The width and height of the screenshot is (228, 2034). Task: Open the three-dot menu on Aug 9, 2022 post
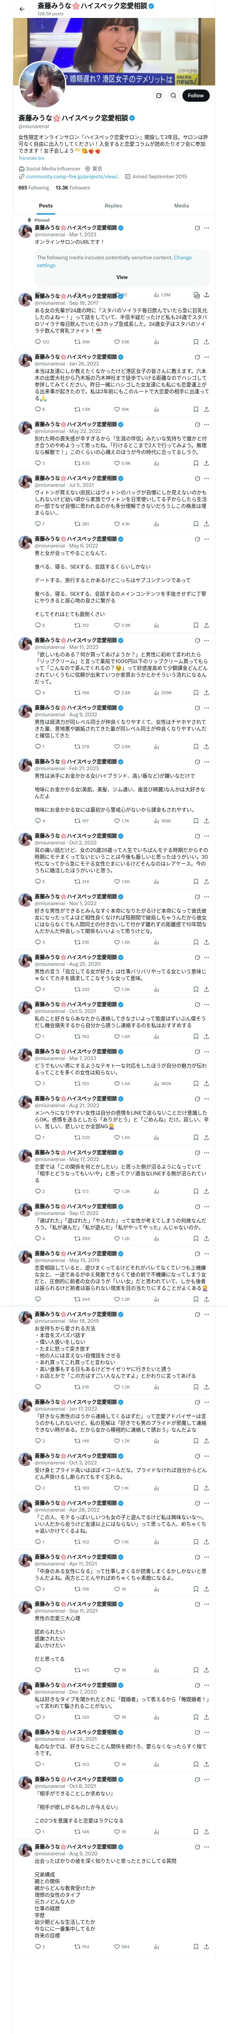[x=206, y=707]
